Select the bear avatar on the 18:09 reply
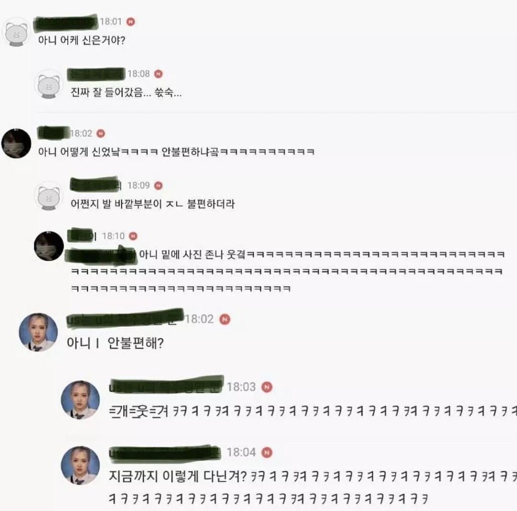The image size is (517, 511). 49,196
